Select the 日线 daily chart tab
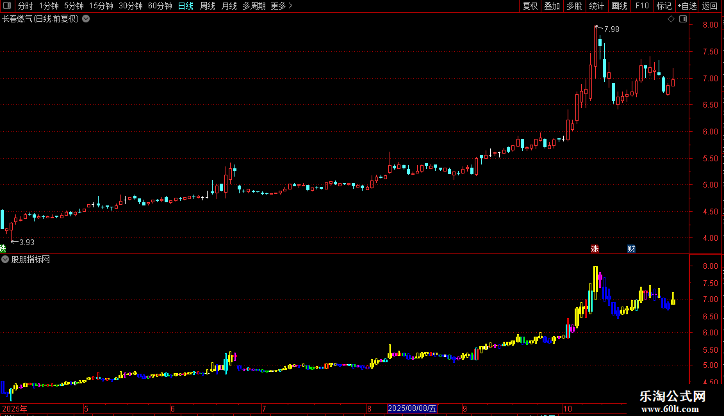The height and width of the screenshot is (416, 724). 186,6
